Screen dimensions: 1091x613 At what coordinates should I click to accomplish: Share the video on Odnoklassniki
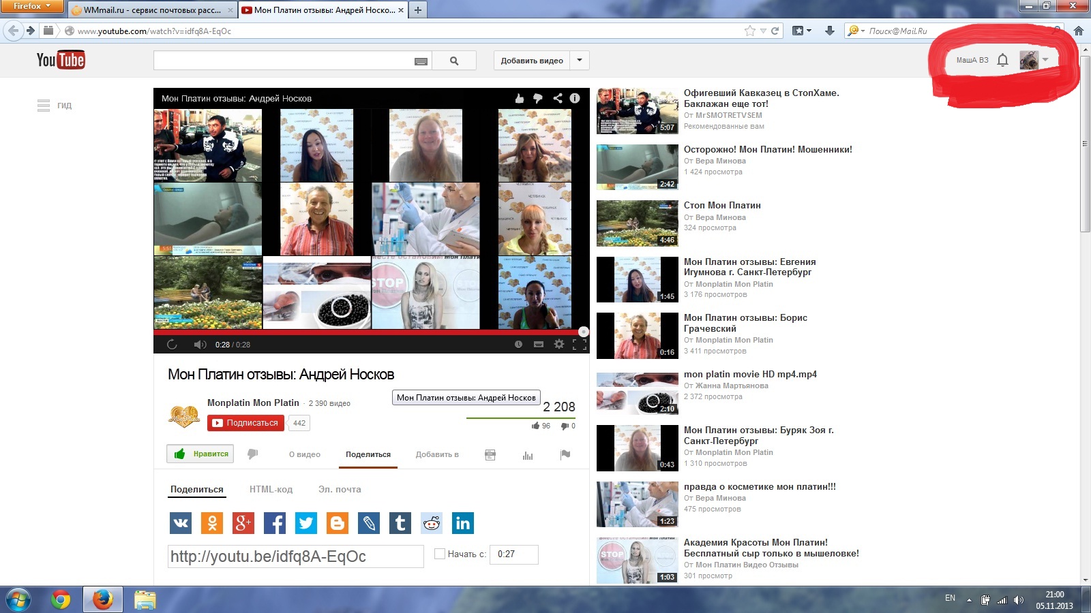[212, 523]
